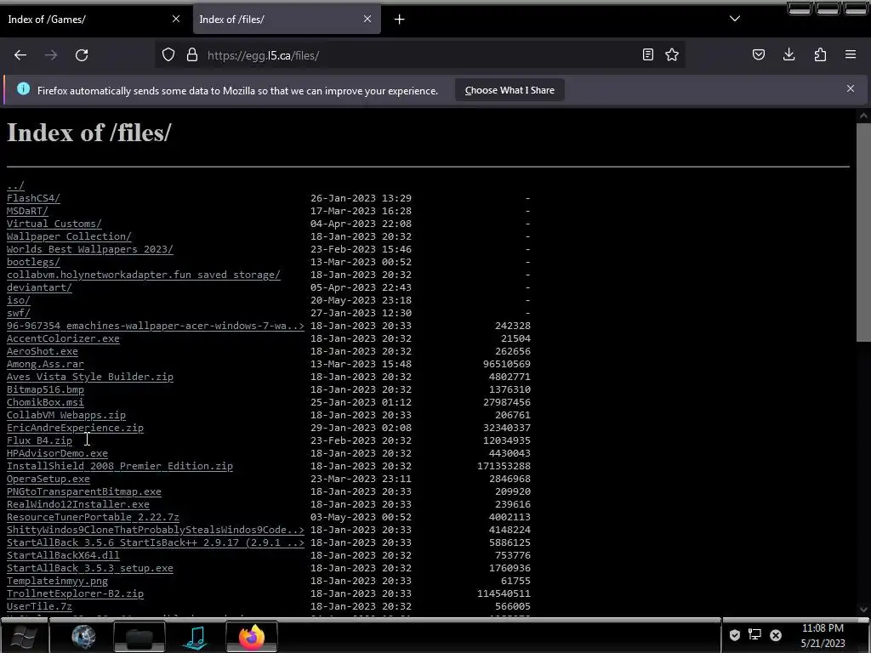Viewport: 871px width, 653px height.
Task: Dismiss the Firefox data notification bar
Action: 851,88
